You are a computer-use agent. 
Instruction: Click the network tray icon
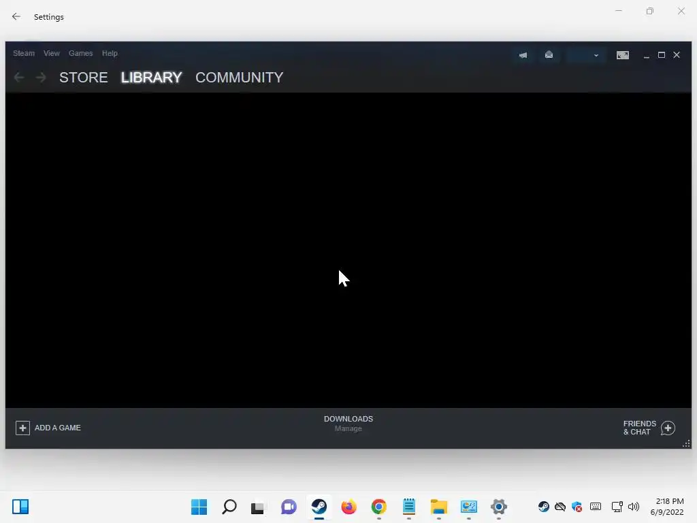click(x=617, y=507)
